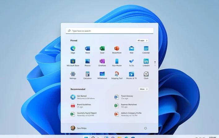This screenshot has height=138, width=219.
Task: Click the '2h ago' Brand Guidelines timestamp
Action: pyautogui.click(x=80, y=107)
